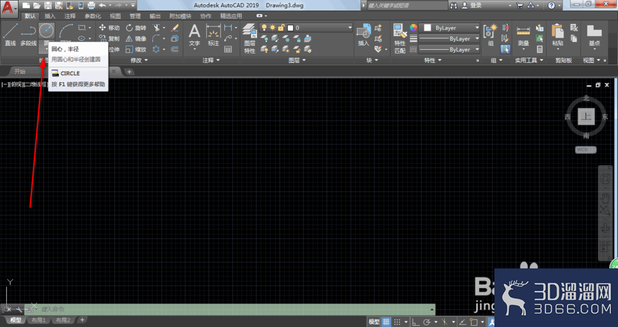The image size is (618, 327).
Task: Select the Circle center-radius tool icon
Action: point(46,31)
